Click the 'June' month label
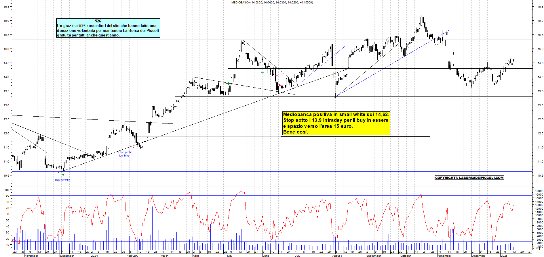This screenshot has height=257, width=544. 266,256
